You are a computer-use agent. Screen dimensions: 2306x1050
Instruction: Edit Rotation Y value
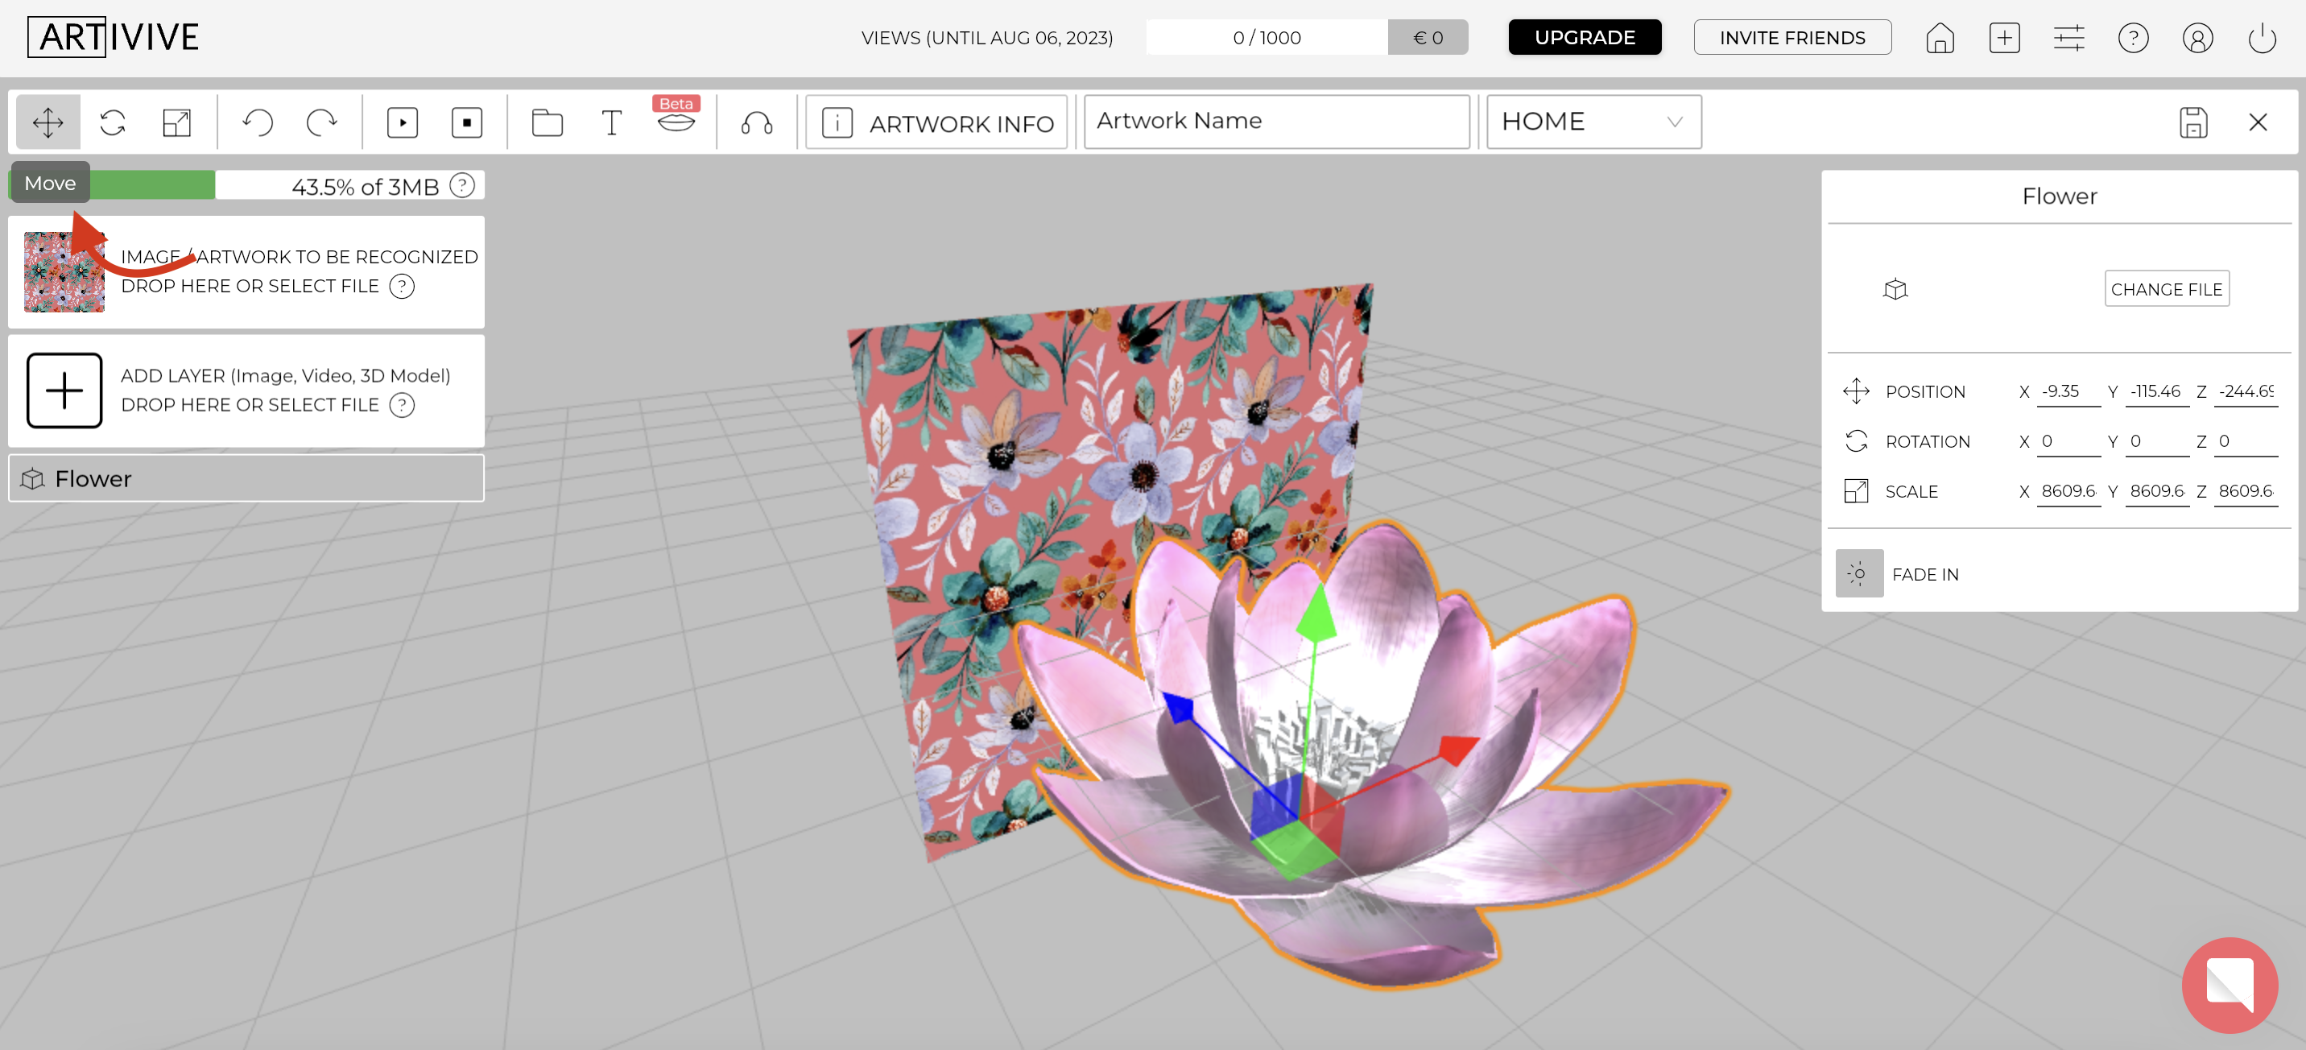pyautogui.click(x=2156, y=441)
